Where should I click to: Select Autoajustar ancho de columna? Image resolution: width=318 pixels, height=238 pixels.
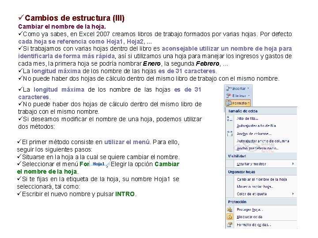tap(263, 141)
